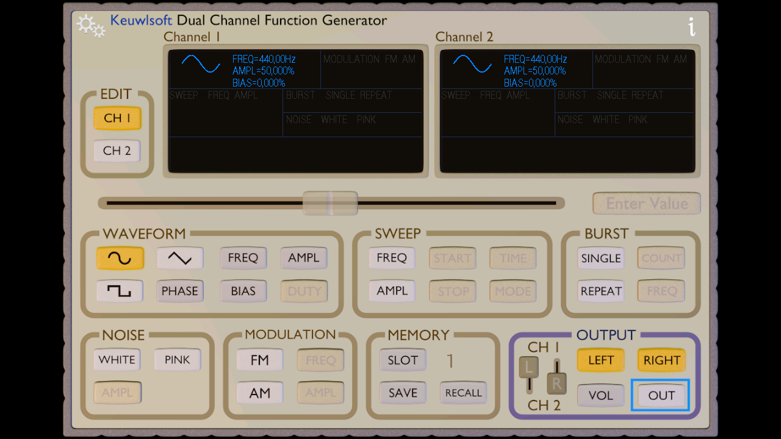The image size is (781, 439).
Task: Click the Keuwlsoft title text
Action: tap(141, 20)
